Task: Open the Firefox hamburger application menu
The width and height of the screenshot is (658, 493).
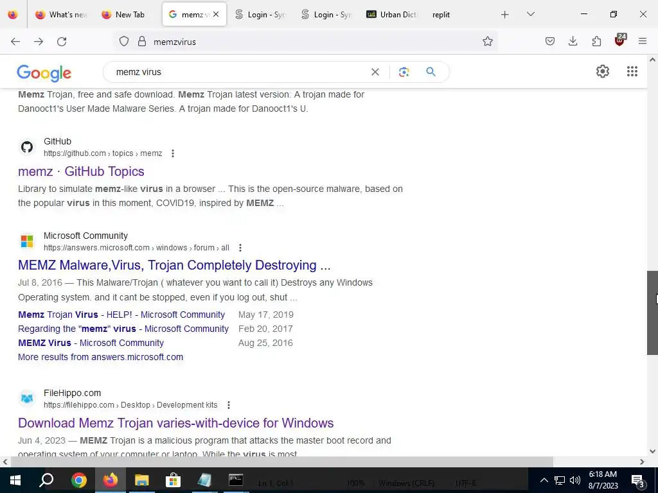Action: (x=643, y=41)
